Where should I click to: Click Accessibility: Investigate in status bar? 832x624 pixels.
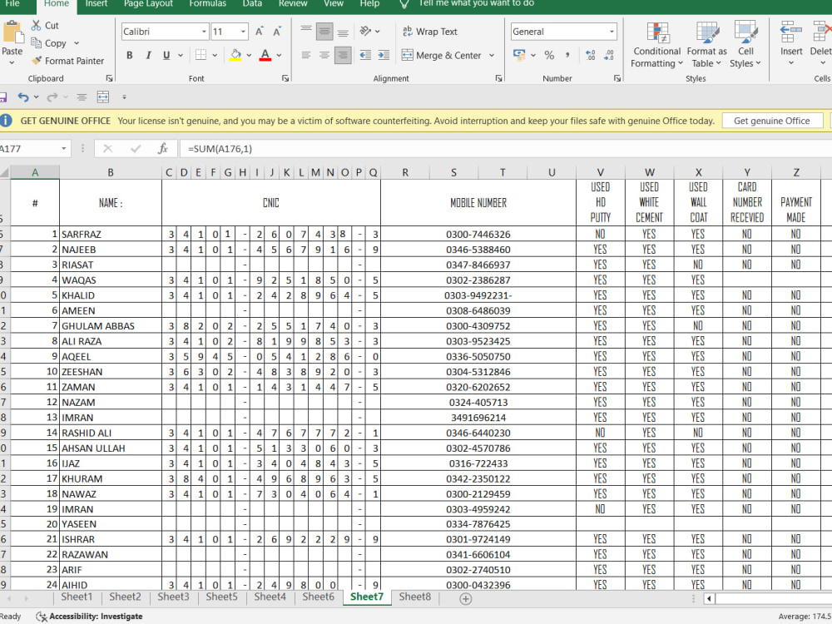coord(89,616)
